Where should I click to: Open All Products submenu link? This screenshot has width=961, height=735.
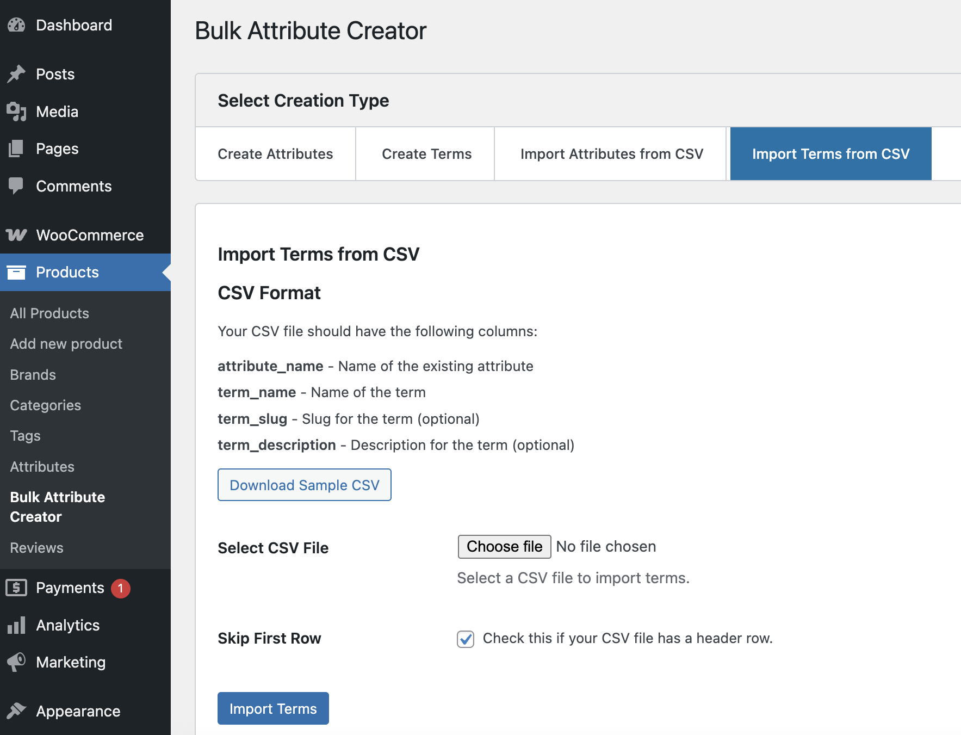pyautogui.click(x=49, y=313)
